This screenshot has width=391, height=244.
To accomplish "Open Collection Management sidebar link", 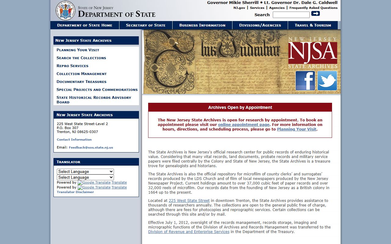I will pos(82,74).
